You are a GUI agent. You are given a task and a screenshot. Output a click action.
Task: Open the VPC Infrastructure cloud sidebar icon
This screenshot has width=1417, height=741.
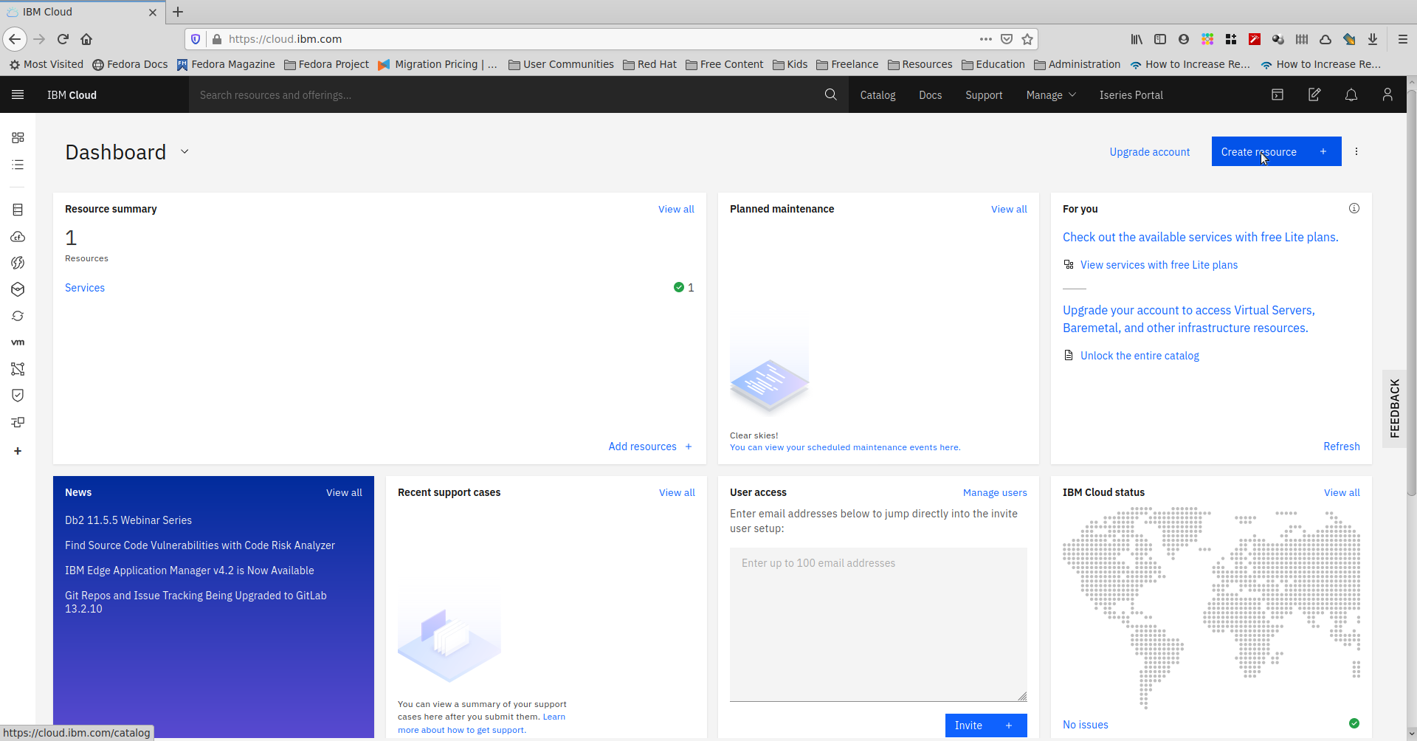click(x=18, y=236)
